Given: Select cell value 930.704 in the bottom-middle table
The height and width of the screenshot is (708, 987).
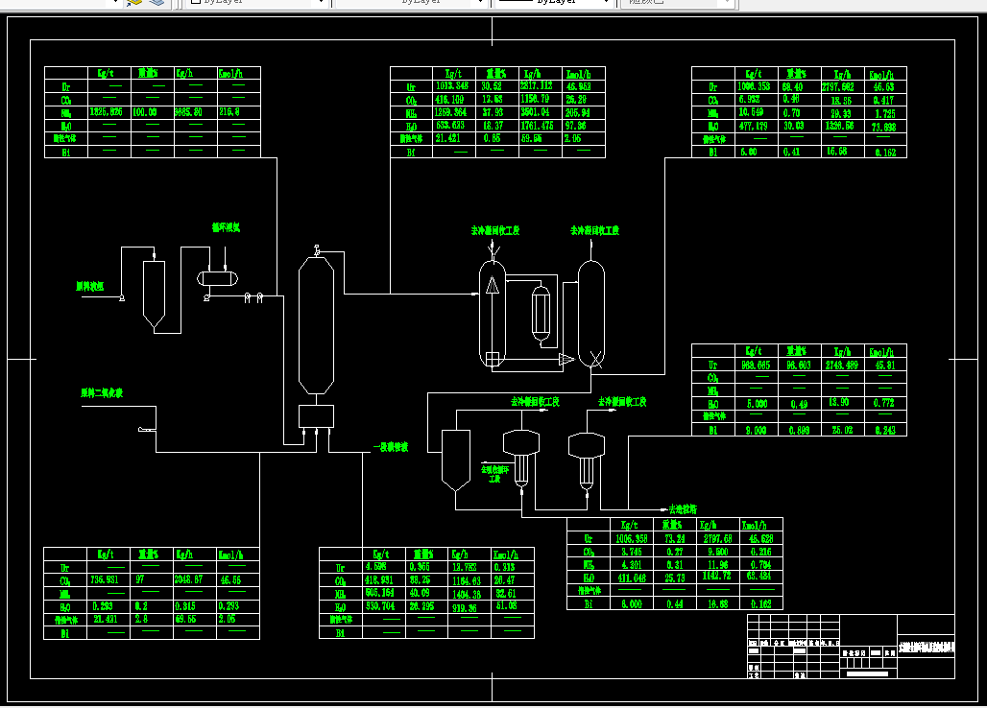Looking at the screenshot, I should 379,606.
